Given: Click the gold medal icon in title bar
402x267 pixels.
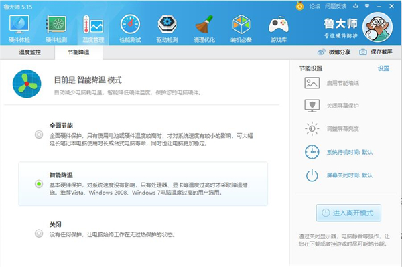Looking at the screenshot, I should coord(299,6).
